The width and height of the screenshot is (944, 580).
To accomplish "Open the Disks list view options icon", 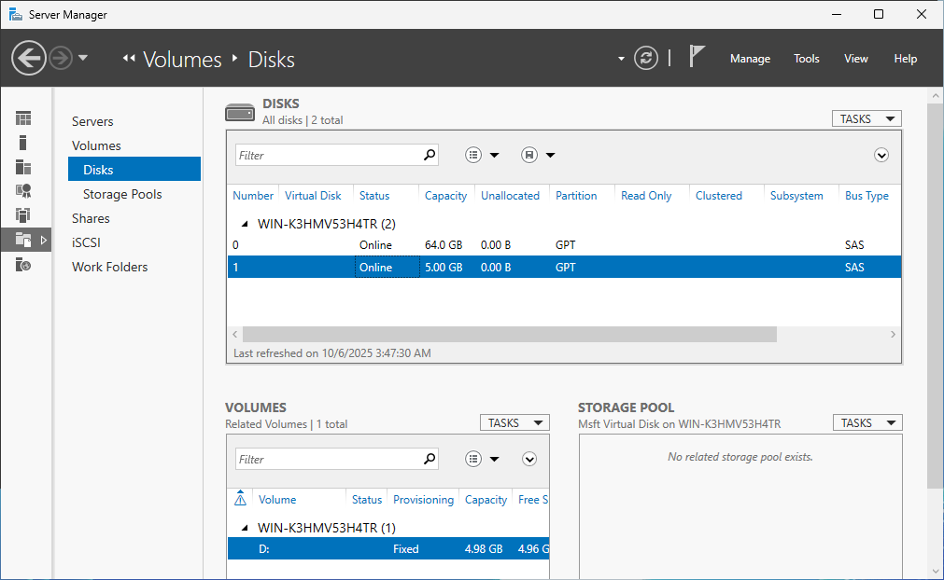I will coord(473,155).
